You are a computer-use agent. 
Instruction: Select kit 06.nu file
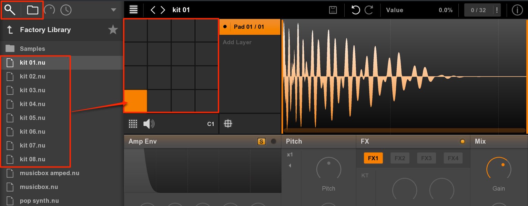(61, 131)
